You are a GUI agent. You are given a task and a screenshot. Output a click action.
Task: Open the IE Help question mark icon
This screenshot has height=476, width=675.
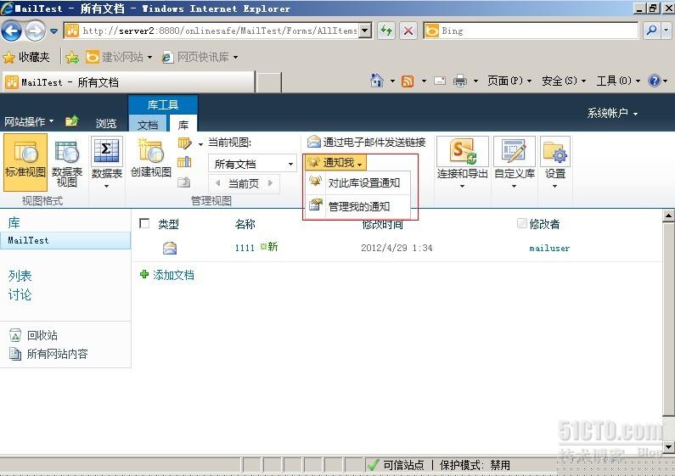655,81
